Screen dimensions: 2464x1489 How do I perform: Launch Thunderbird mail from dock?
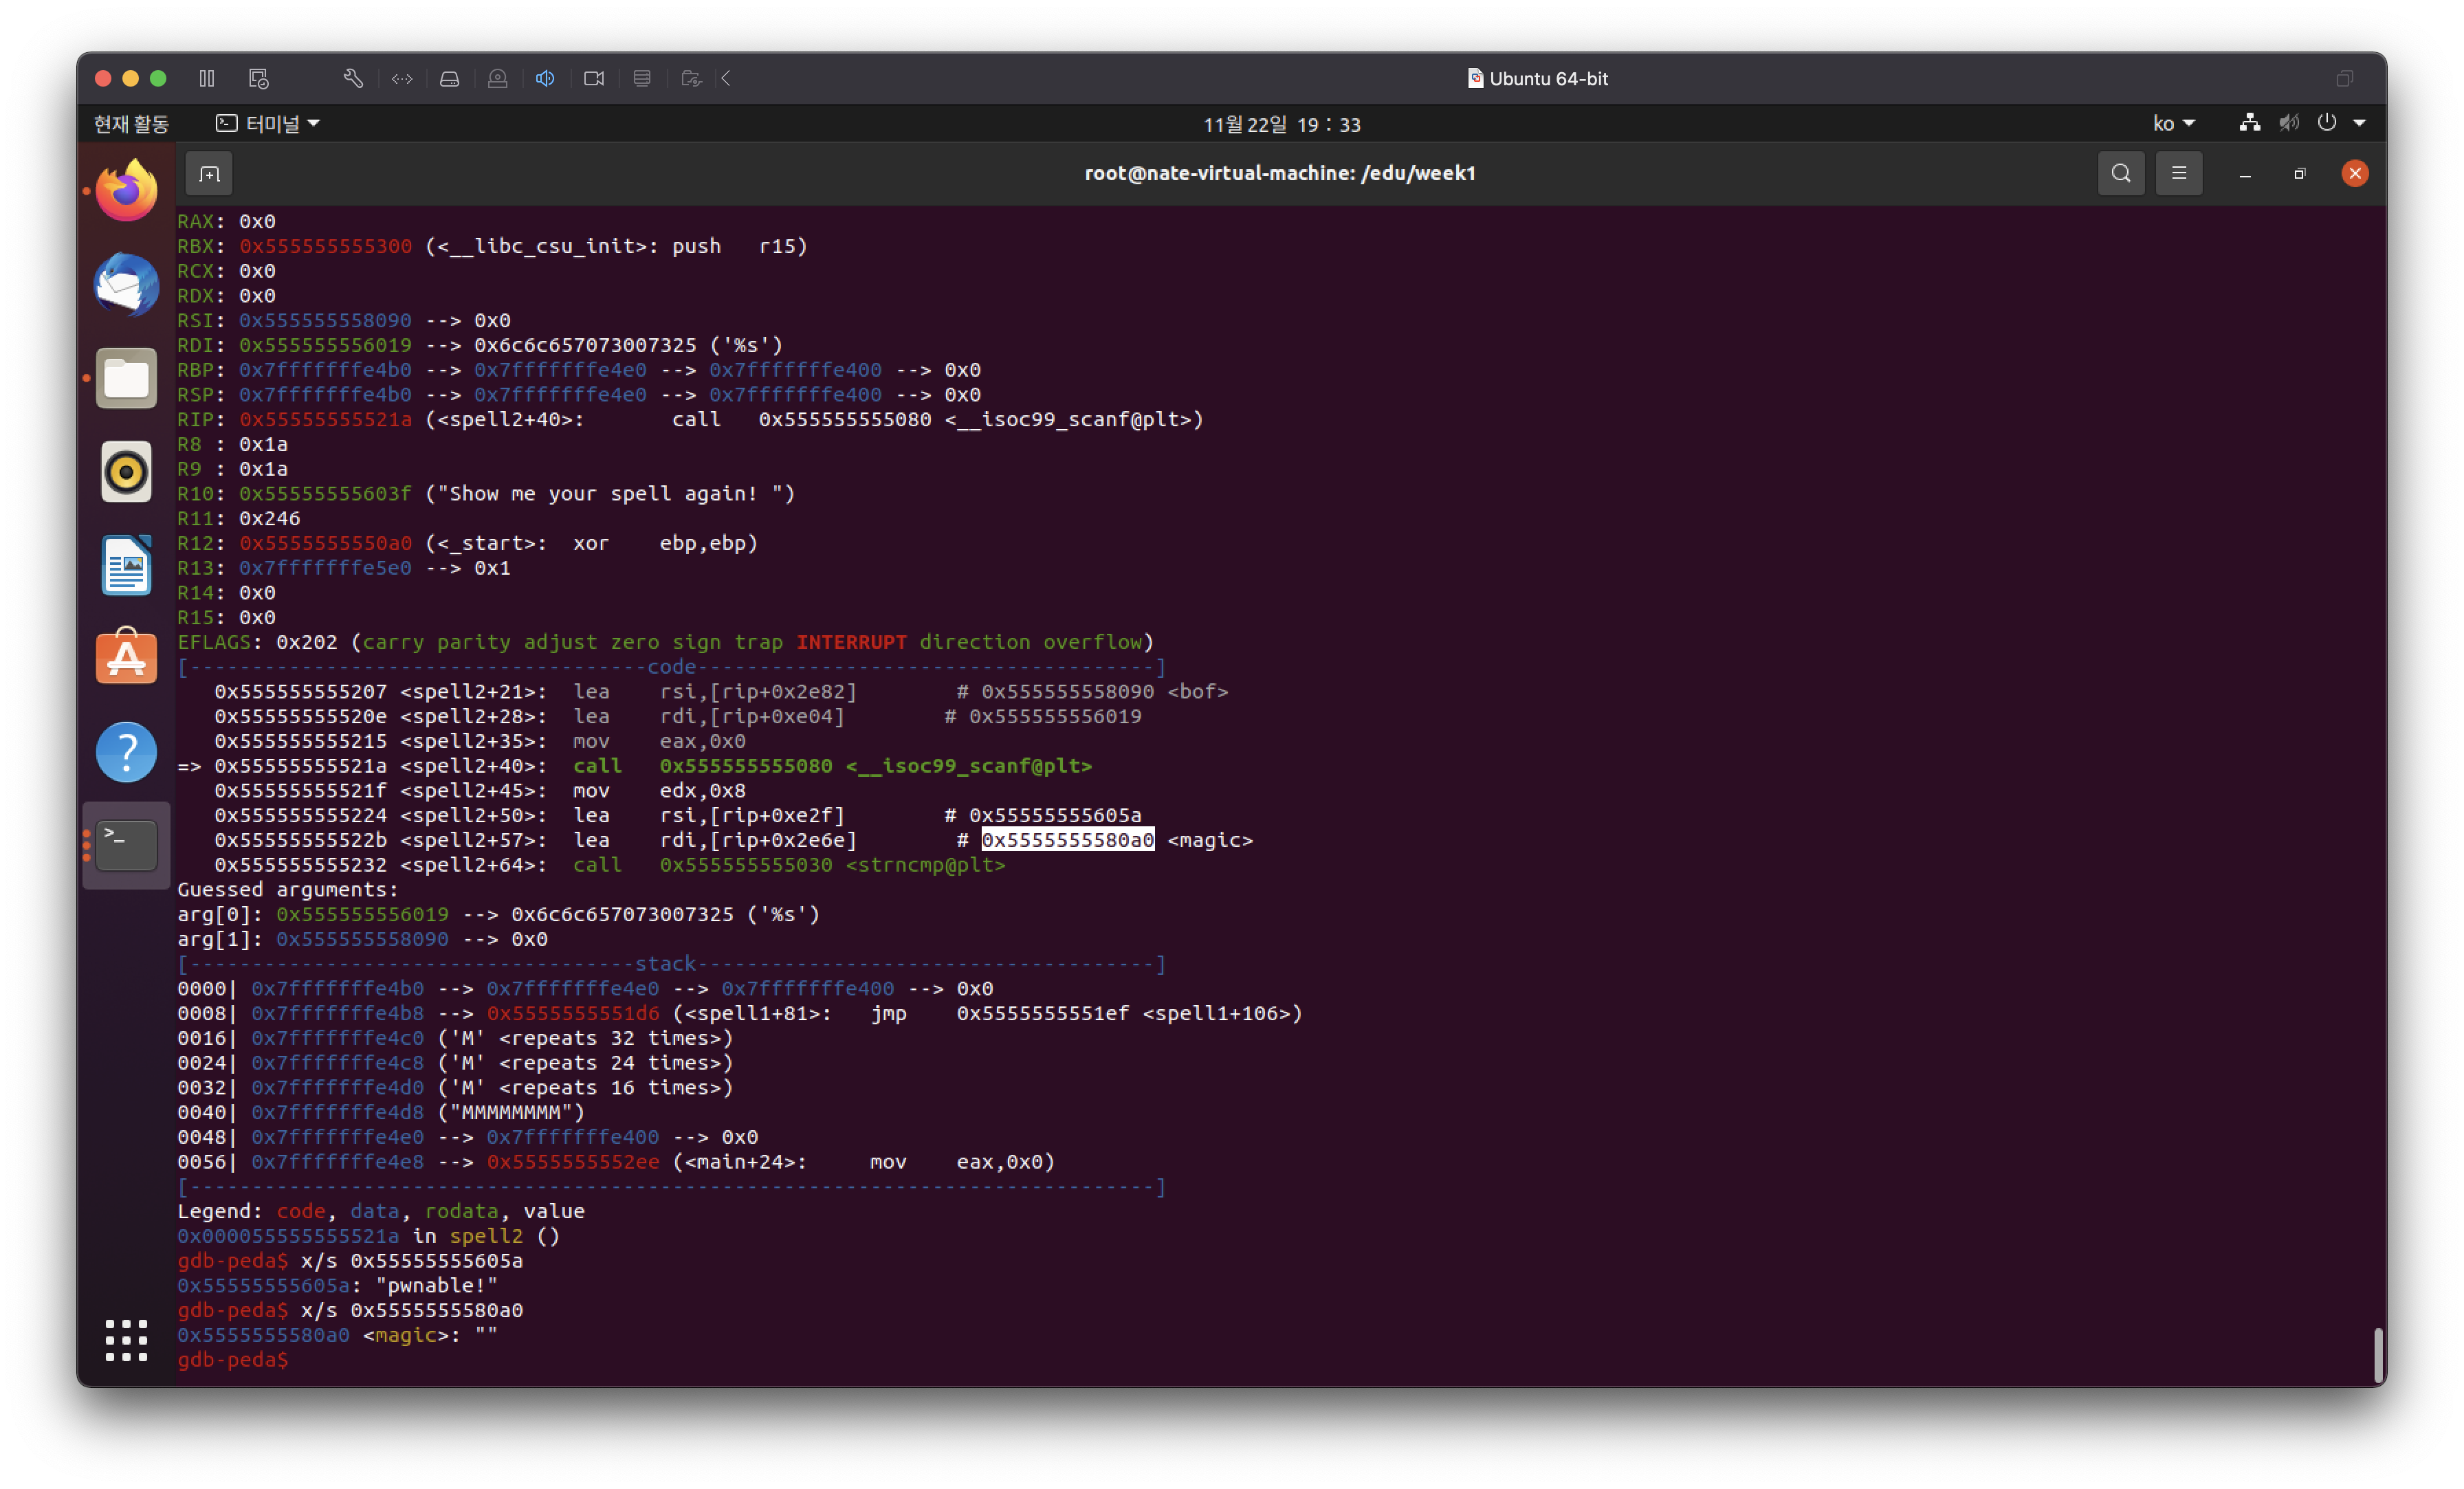(126, 285)
